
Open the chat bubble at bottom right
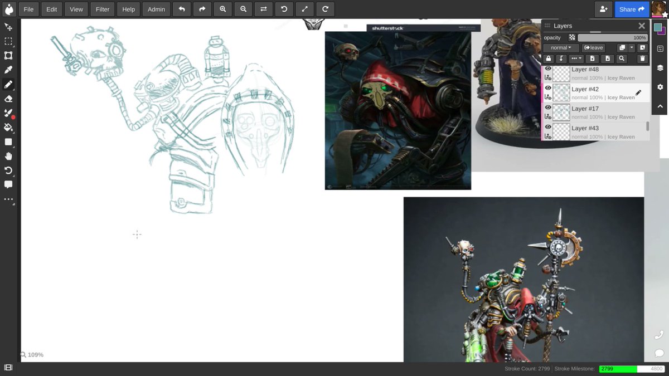[659, 353]
